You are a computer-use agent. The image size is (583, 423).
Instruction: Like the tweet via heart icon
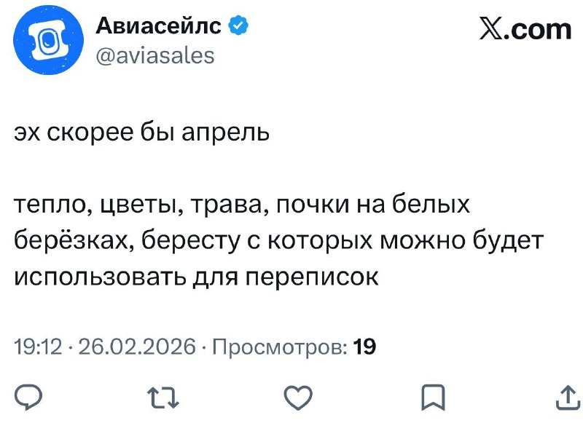tap(299, 395)
